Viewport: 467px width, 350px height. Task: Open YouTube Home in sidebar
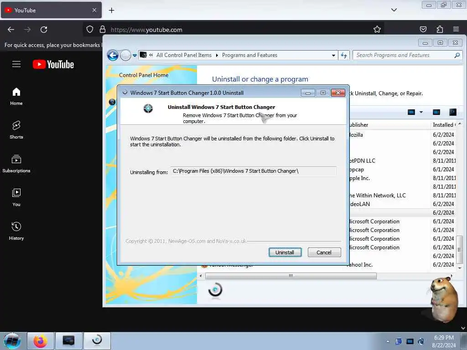click(16, 97)
